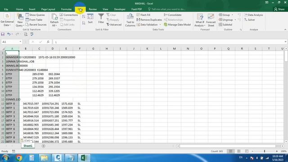Choose From Table option
This screenshot has height=162, width=288.
point(34,20)
